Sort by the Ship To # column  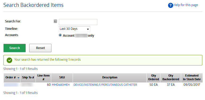[x=28, y=78]
